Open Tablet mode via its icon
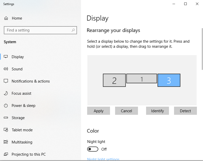The width and height of the screenshot is (203, 161). click(6, 130)
